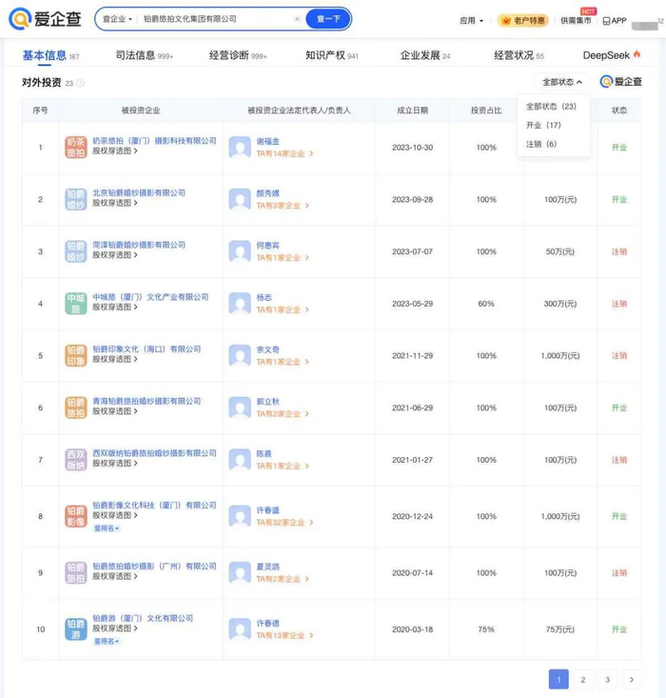The width and height of the screenshot is (666, 698).
Task: Open 股权穿透图 for 铂爵印象文化（海口）
Action: [x=115, y=359]
